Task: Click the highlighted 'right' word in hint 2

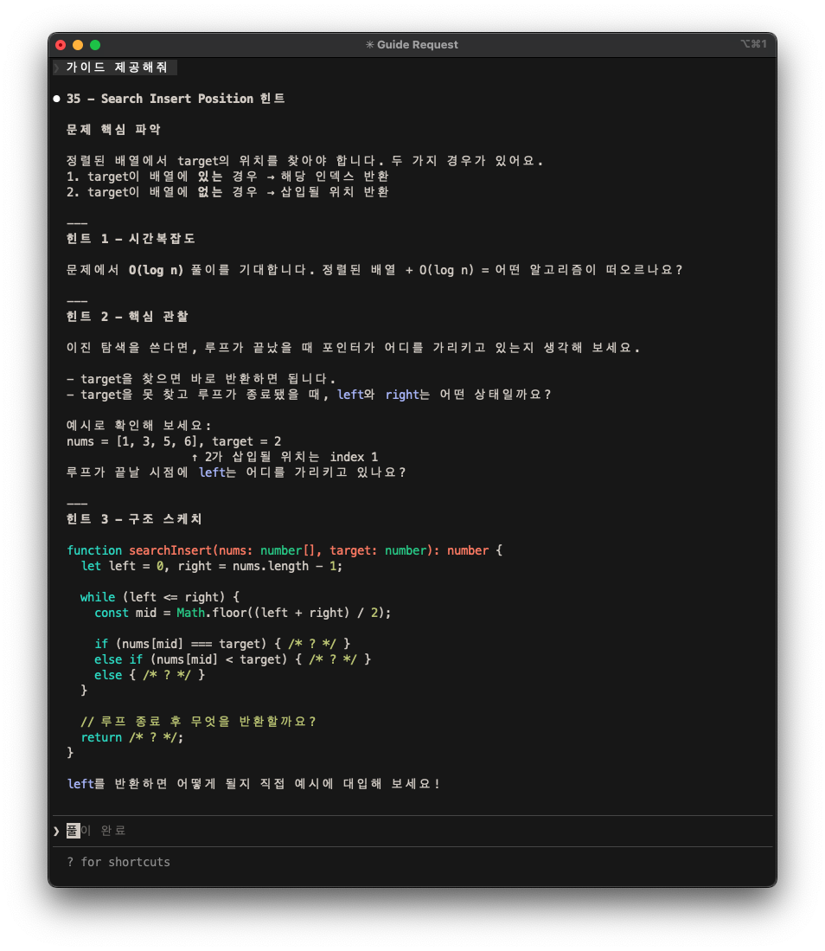Action: [401, 395]
